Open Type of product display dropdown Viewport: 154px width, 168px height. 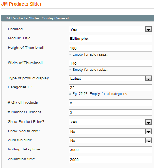[x=110, y=78]
